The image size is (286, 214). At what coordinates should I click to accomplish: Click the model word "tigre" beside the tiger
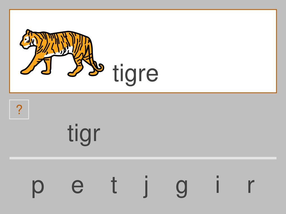point(135,75)
